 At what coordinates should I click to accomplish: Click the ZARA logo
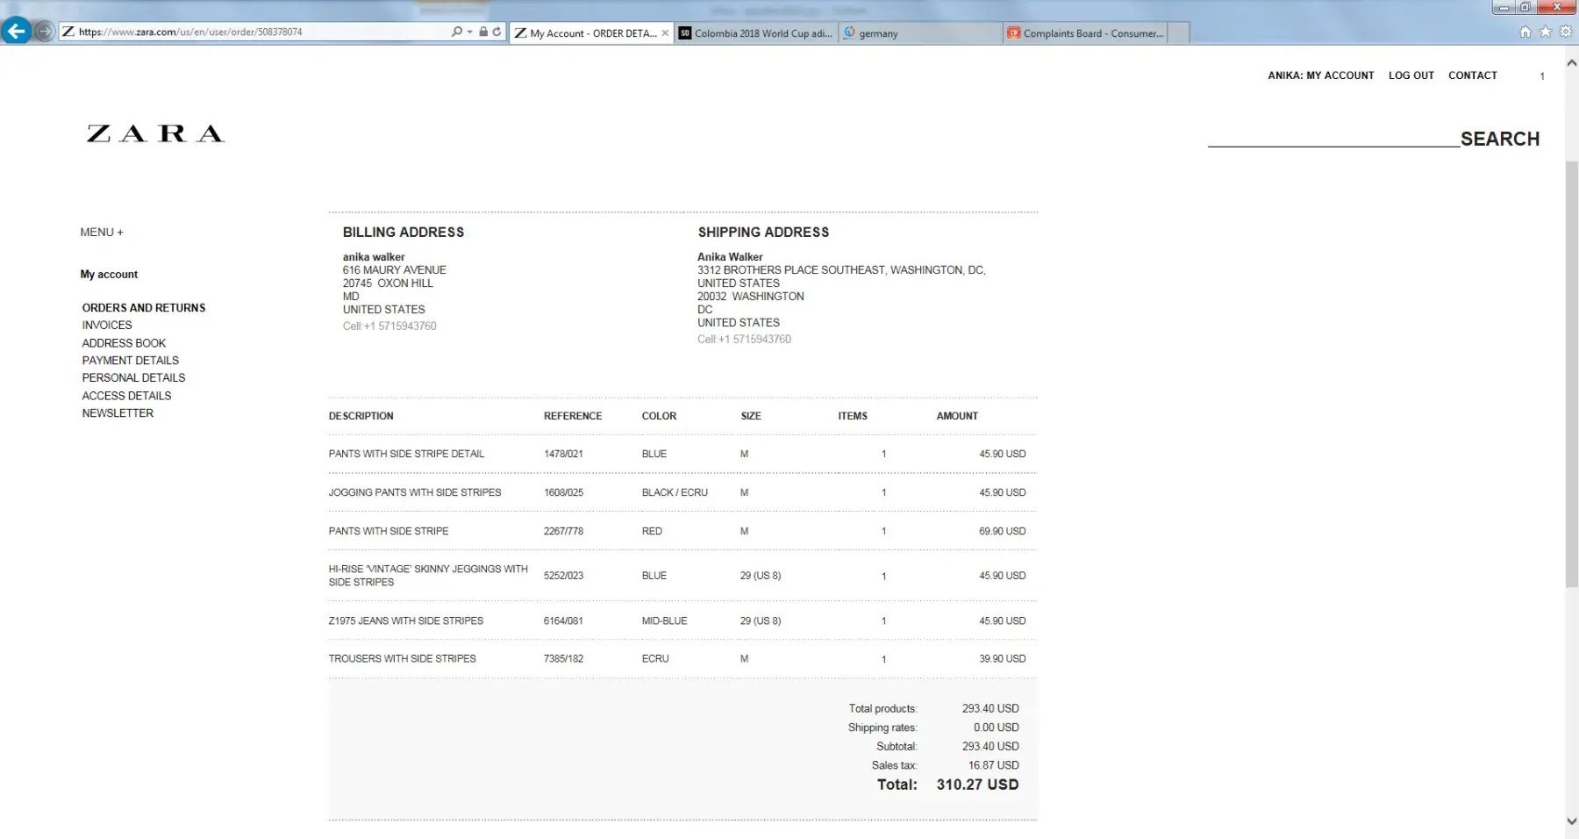(155, 133)
